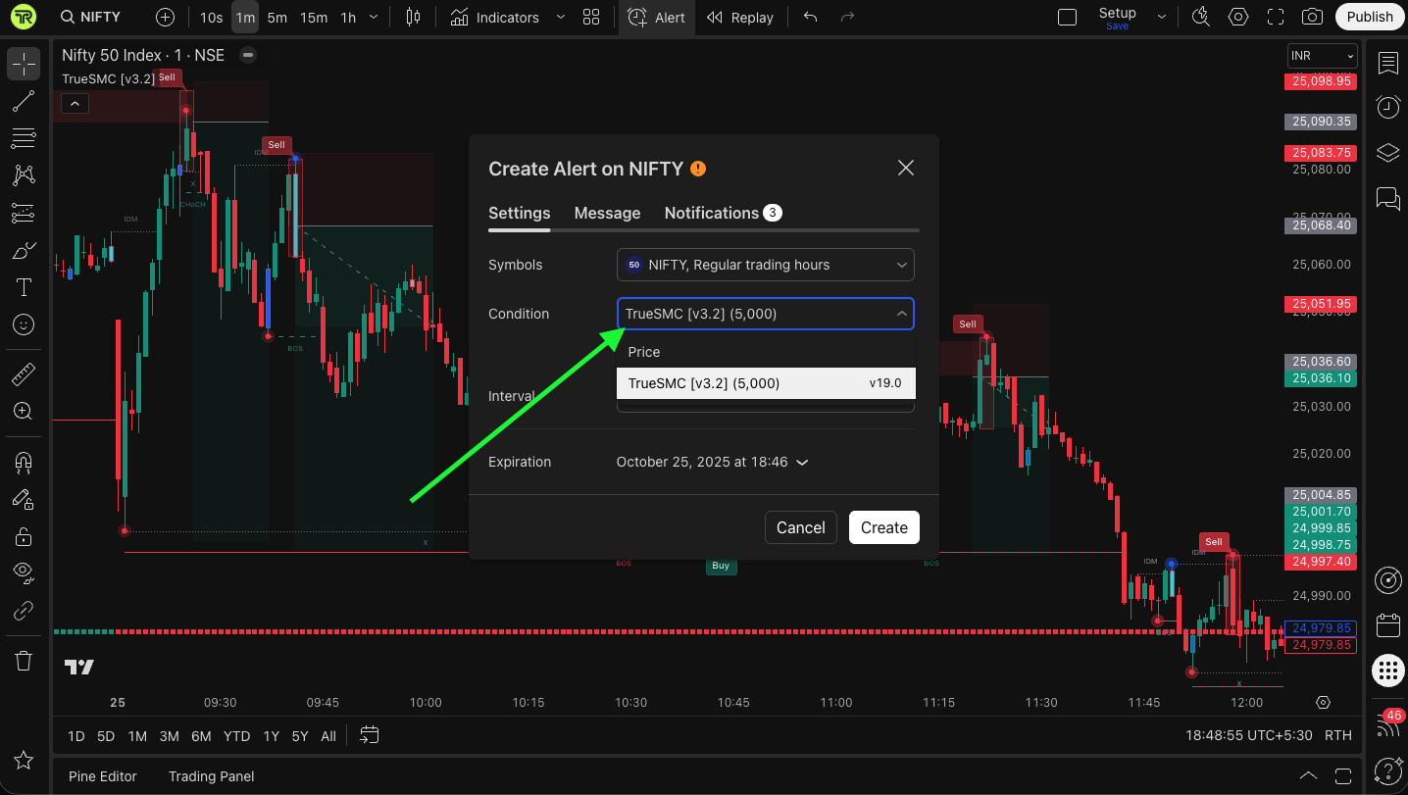Expand the Symbols dropdown
Viewport: 1408px width, 795px height.
click(x=765, y=265)
